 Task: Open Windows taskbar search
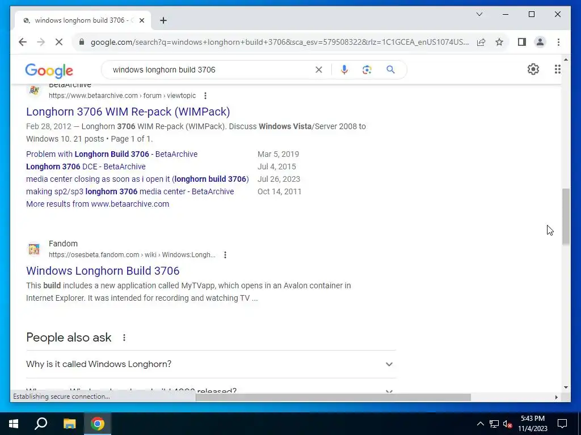coord(41,424)
